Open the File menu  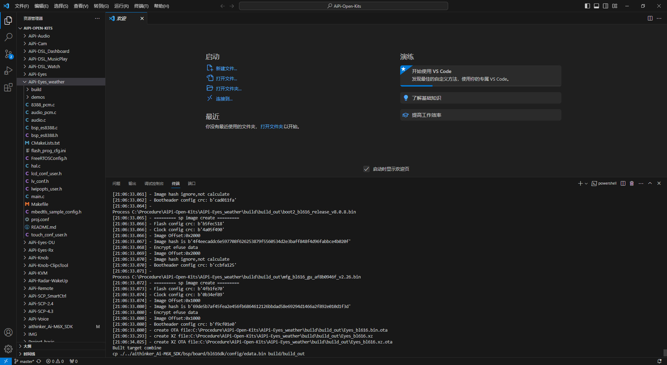[x=22, y=6]
